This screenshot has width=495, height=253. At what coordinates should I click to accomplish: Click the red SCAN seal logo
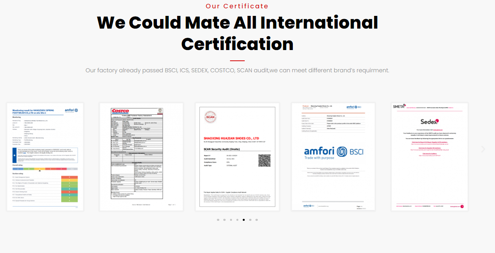[x=210, y=118]
